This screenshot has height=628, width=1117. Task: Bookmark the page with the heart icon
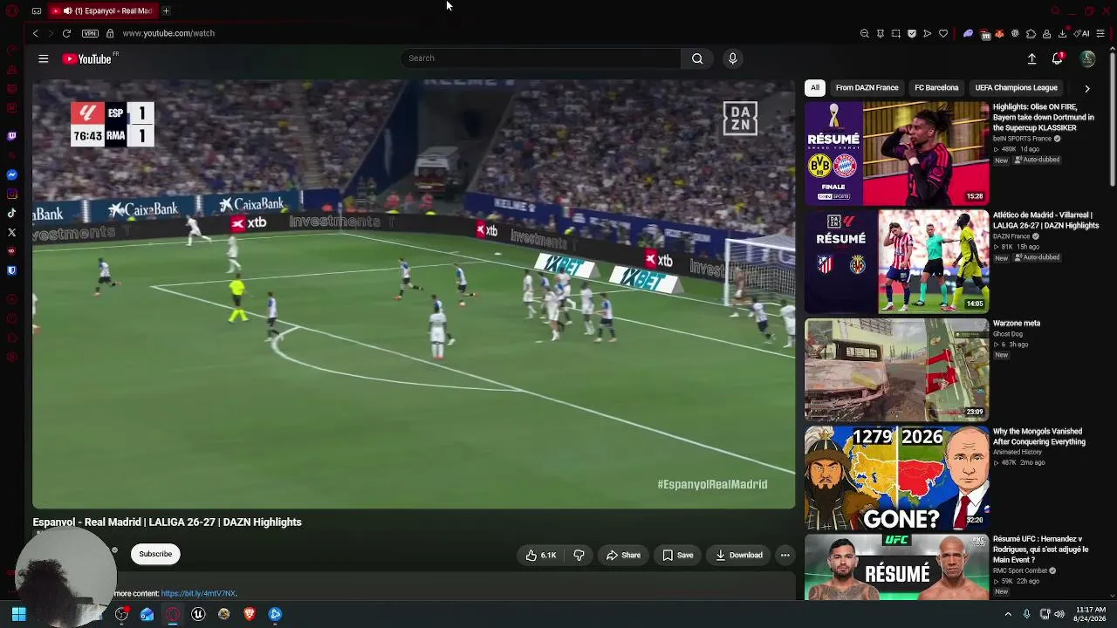(943, 34)
